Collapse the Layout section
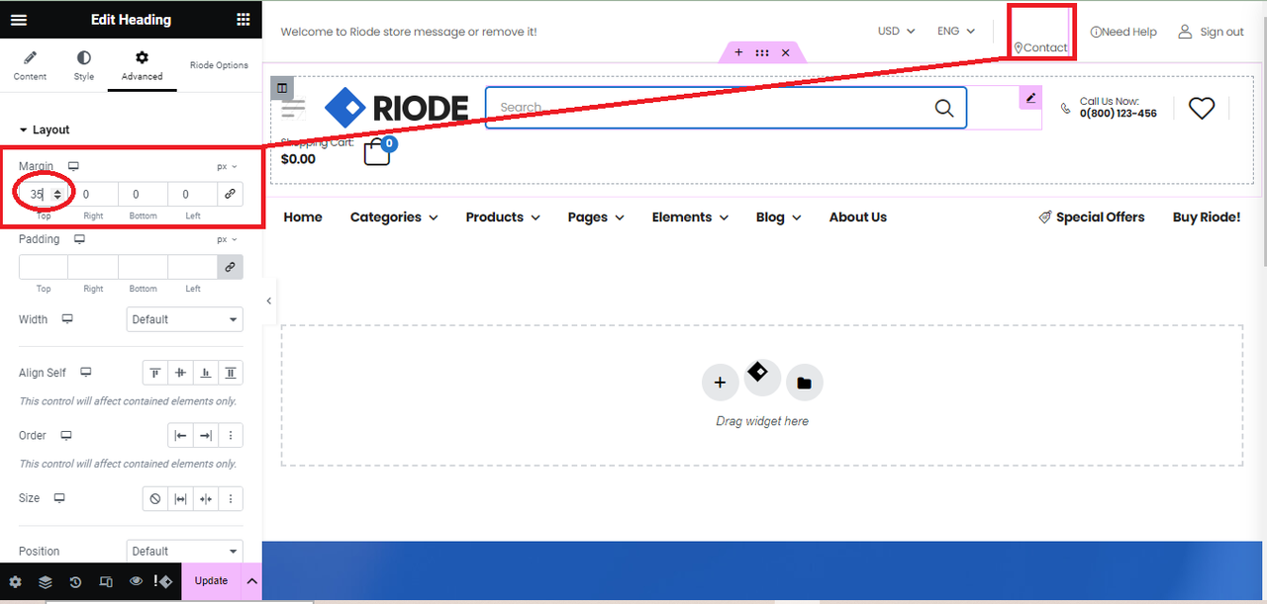This screenshot has width=1267, height=604. click(45, 129)
